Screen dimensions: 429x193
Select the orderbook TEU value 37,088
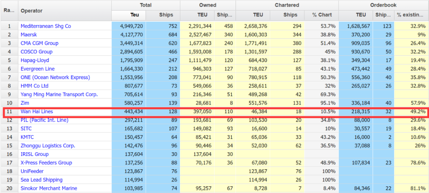[x=362, y=146]
